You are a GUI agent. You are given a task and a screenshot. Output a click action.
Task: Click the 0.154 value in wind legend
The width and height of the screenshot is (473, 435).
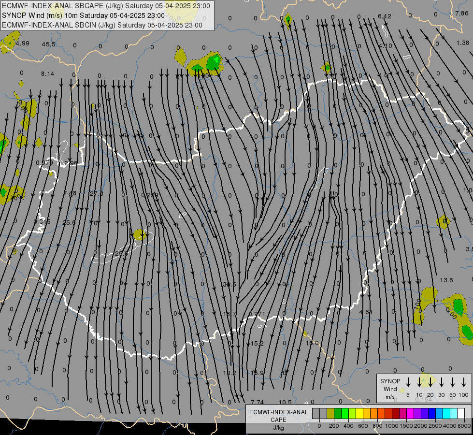click(x=424, y=399)
